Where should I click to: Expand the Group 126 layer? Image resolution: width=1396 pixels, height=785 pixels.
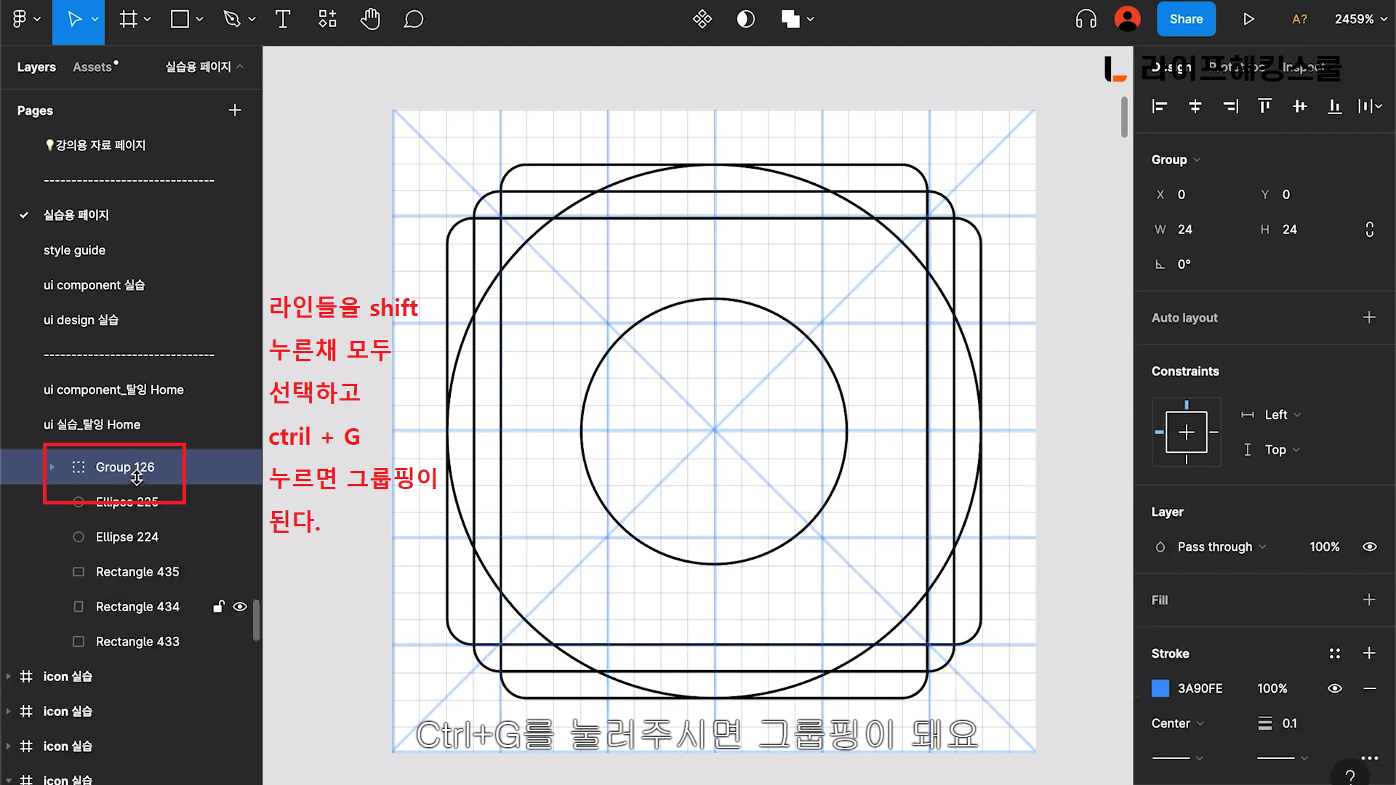pos(52,467)
